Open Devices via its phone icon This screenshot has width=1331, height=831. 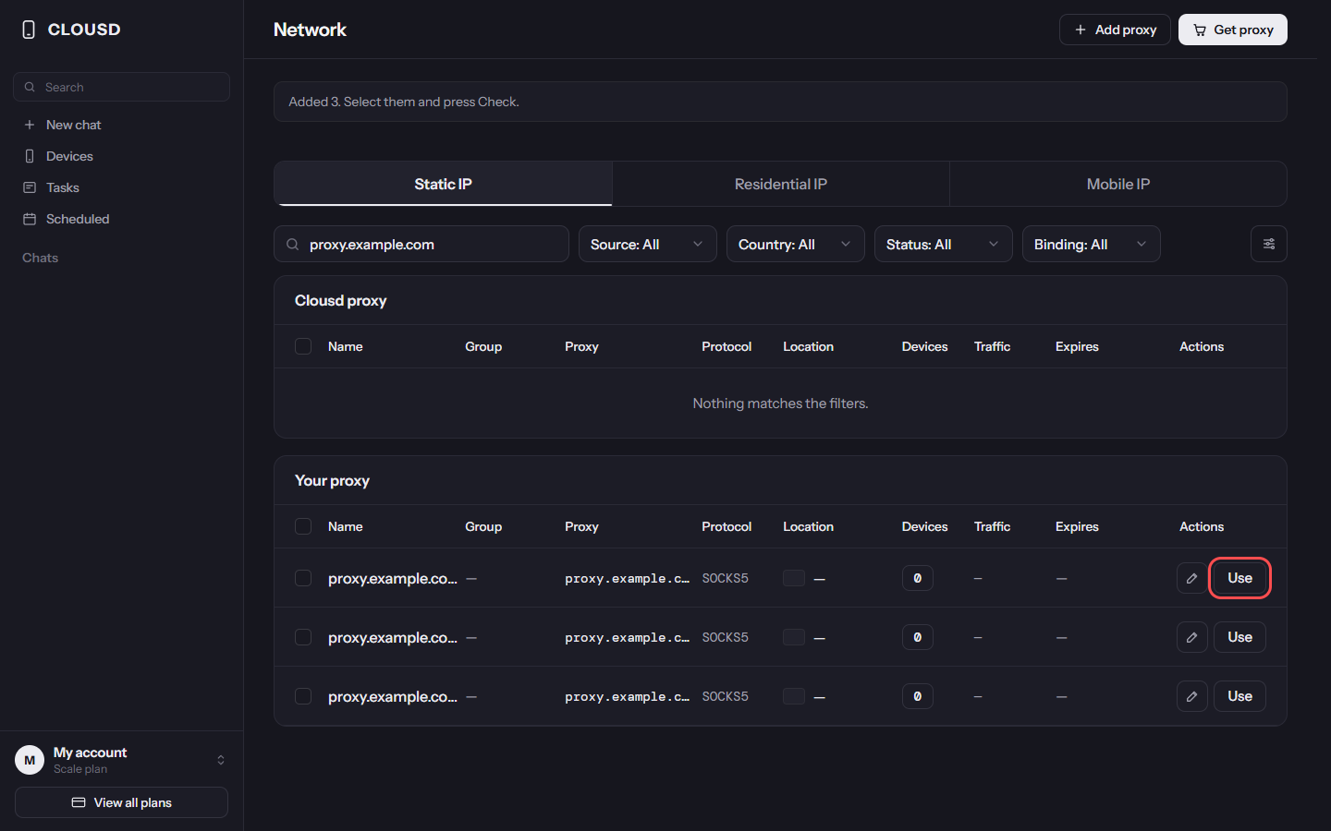pos(30,156)
